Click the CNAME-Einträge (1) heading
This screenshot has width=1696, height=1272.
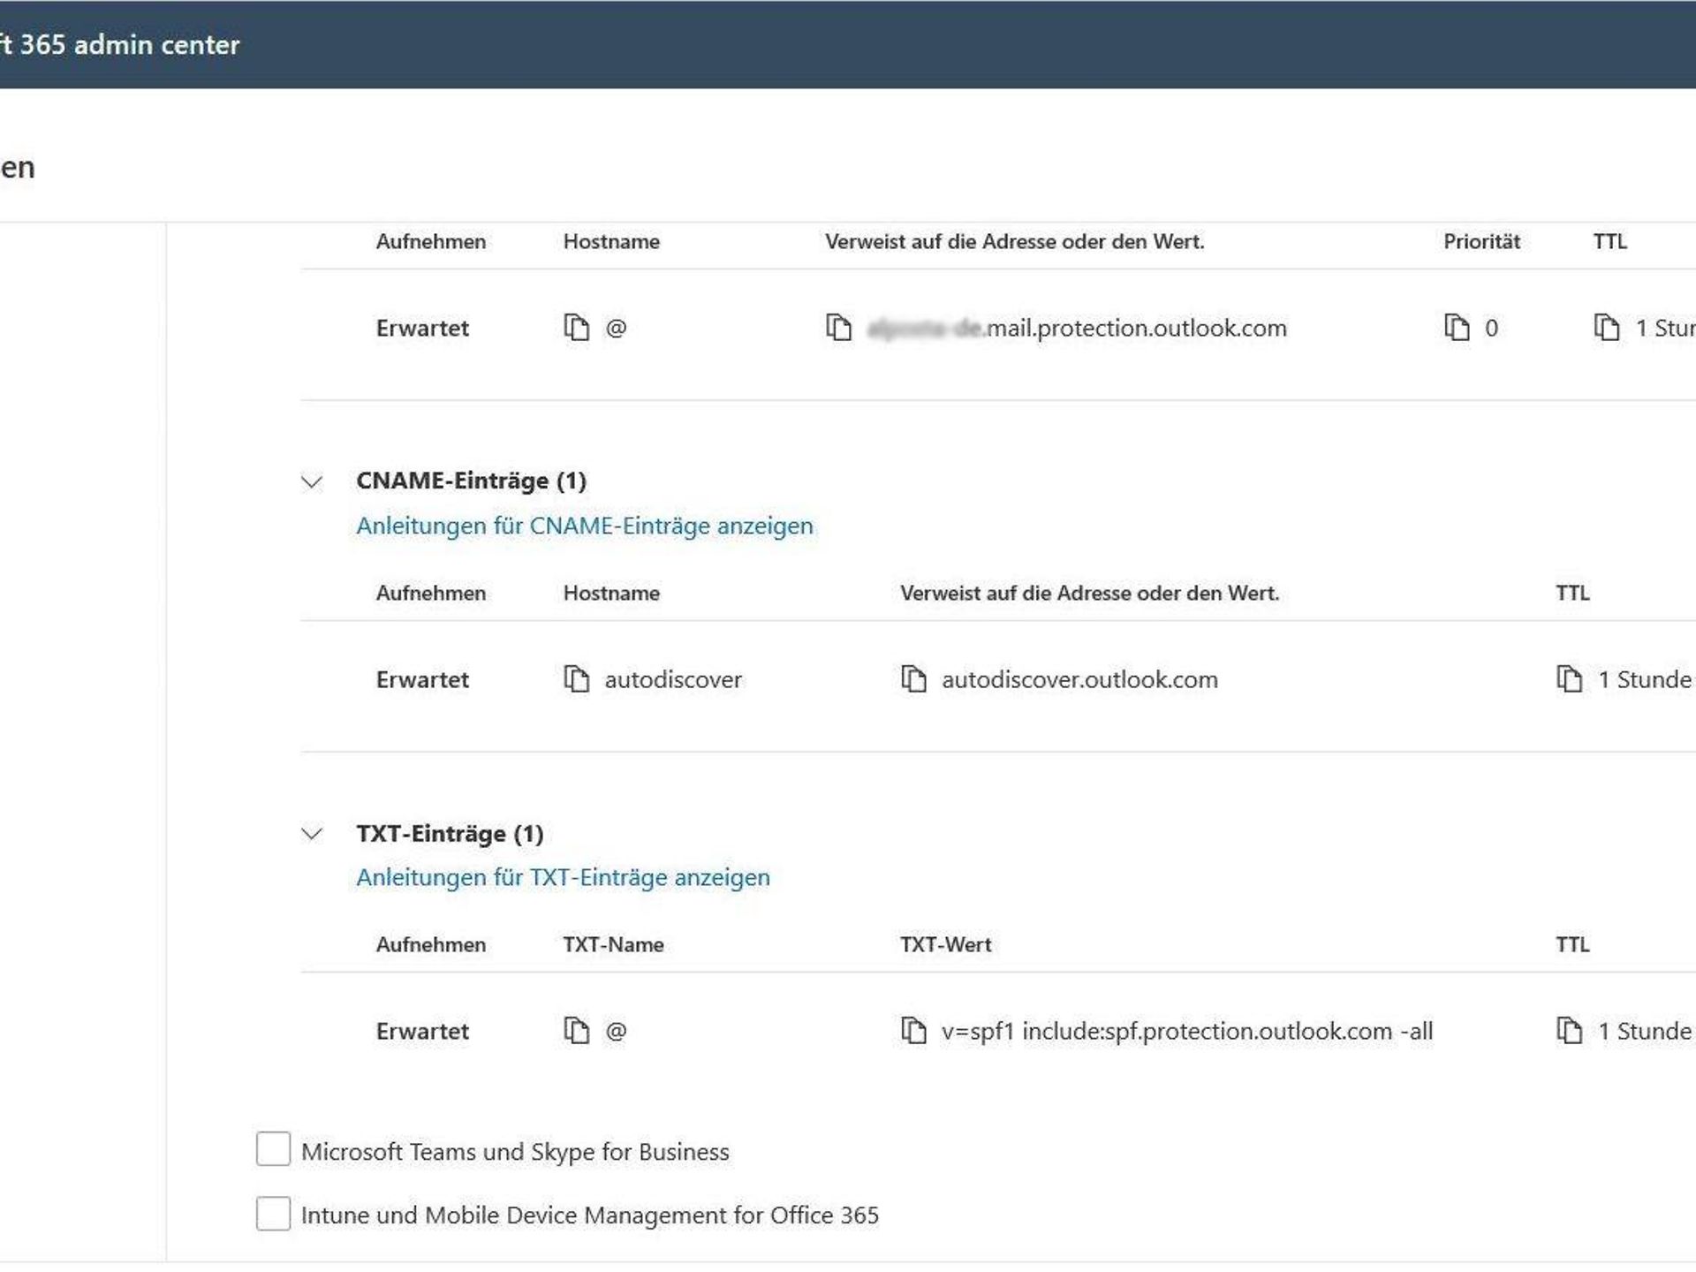tap(471, 481)
